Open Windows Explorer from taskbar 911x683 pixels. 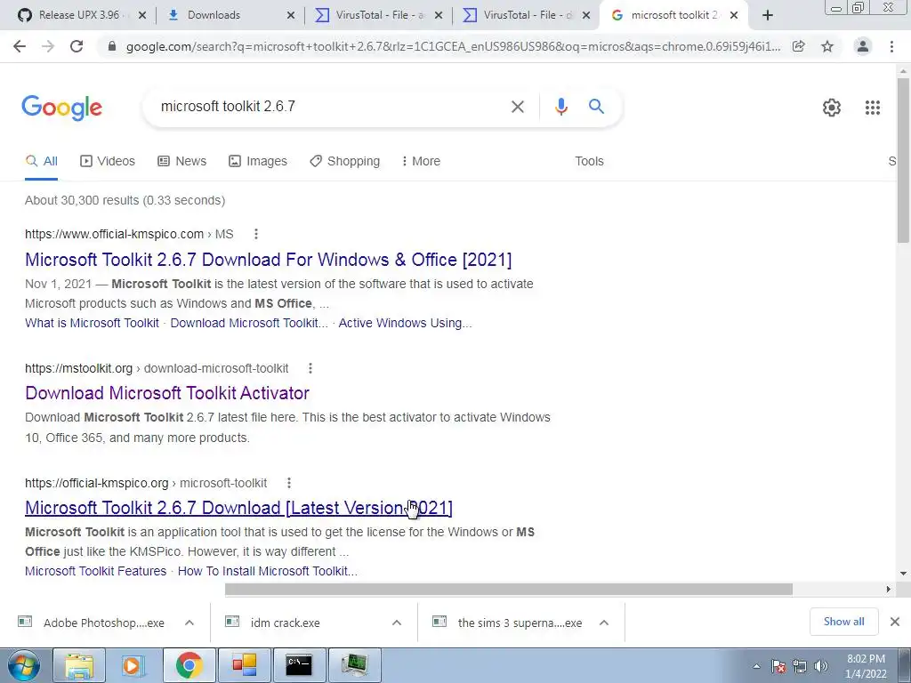(79, 665)
